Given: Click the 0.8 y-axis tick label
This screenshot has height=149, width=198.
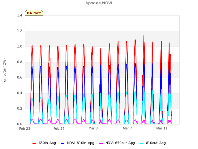Looking at the screenshot, I should pyautogui.click(x=19, y=62).
